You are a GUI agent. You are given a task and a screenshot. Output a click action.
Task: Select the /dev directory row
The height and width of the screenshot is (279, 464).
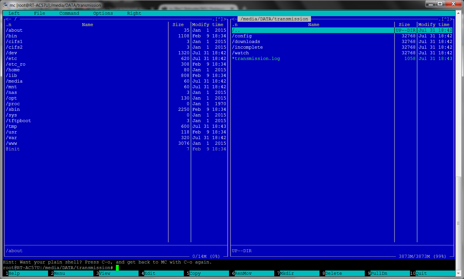click(x=116, y=53)
